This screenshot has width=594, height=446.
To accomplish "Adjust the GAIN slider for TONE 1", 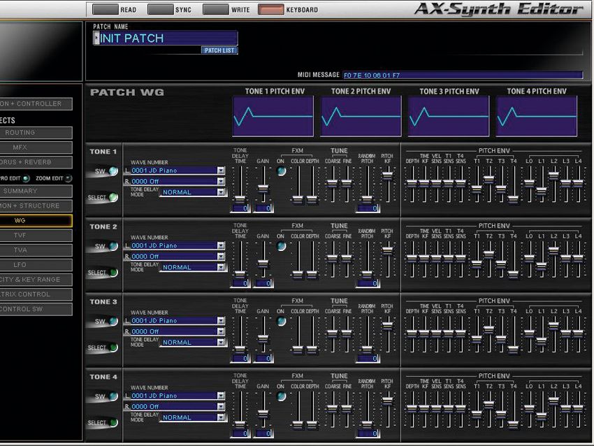I will point(263,189).
